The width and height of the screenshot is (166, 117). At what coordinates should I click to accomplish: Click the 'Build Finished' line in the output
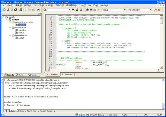13,102
